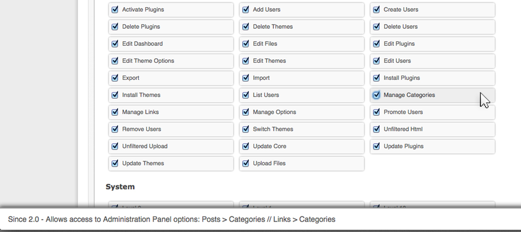Viewport: 521px width, 232px height.
Task: Toggle the Update Core checkbox
Action: tap(246, 146)
